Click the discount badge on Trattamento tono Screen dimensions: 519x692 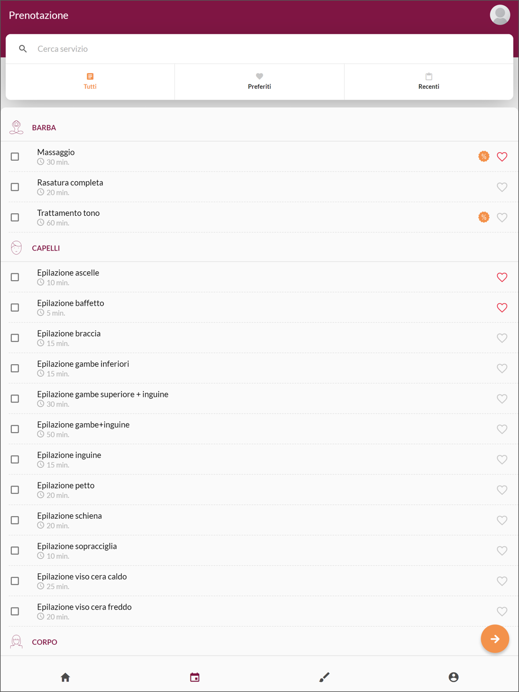tap(484, 217)
